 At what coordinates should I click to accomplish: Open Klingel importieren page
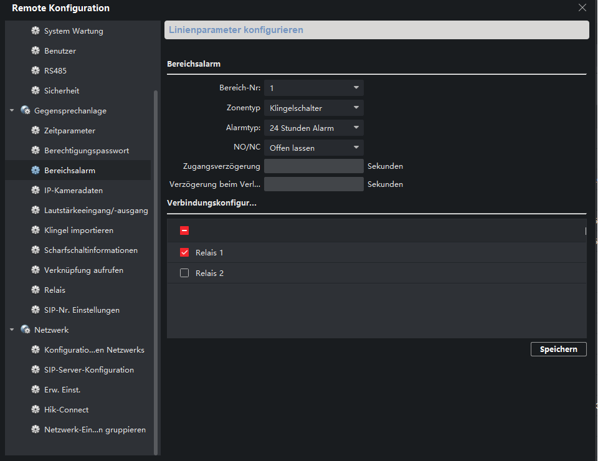click(79, 230)
